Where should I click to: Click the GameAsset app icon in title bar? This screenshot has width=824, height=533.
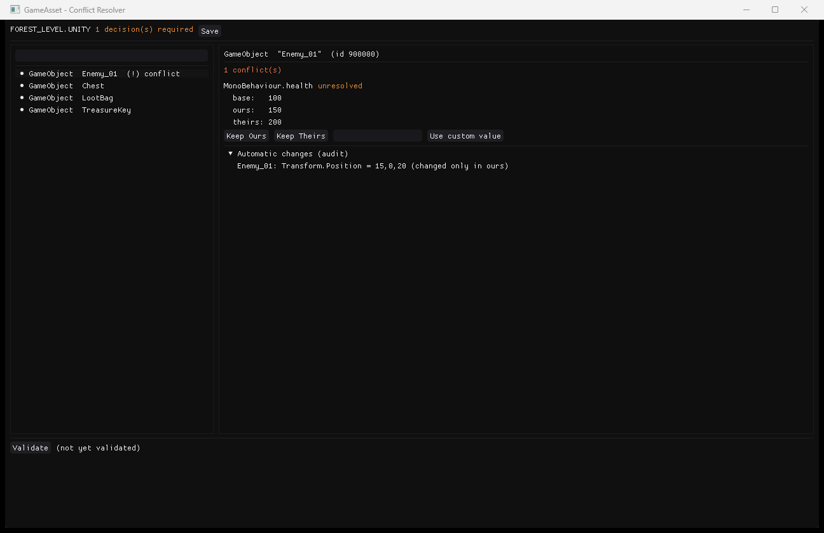pos(15,10)
